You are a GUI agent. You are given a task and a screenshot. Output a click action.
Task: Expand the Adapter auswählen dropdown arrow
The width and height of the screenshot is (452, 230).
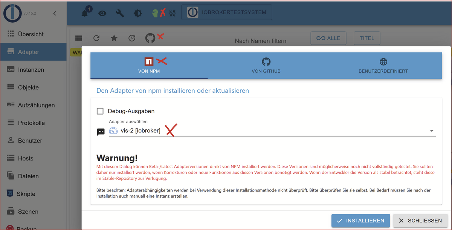(x=431, y=131)
